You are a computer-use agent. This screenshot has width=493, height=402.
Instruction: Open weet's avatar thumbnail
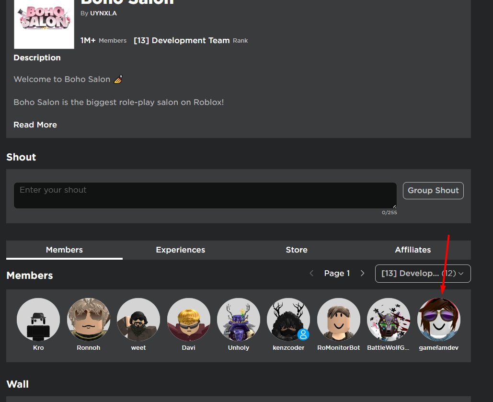(x=138, y=320)
